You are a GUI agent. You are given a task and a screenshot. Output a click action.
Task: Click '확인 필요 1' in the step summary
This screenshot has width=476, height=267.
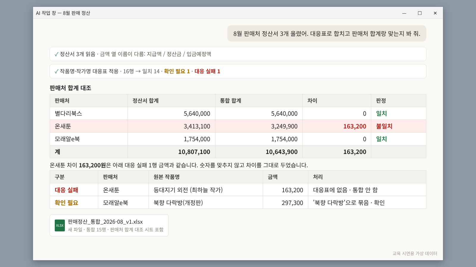tap(177, 71)
